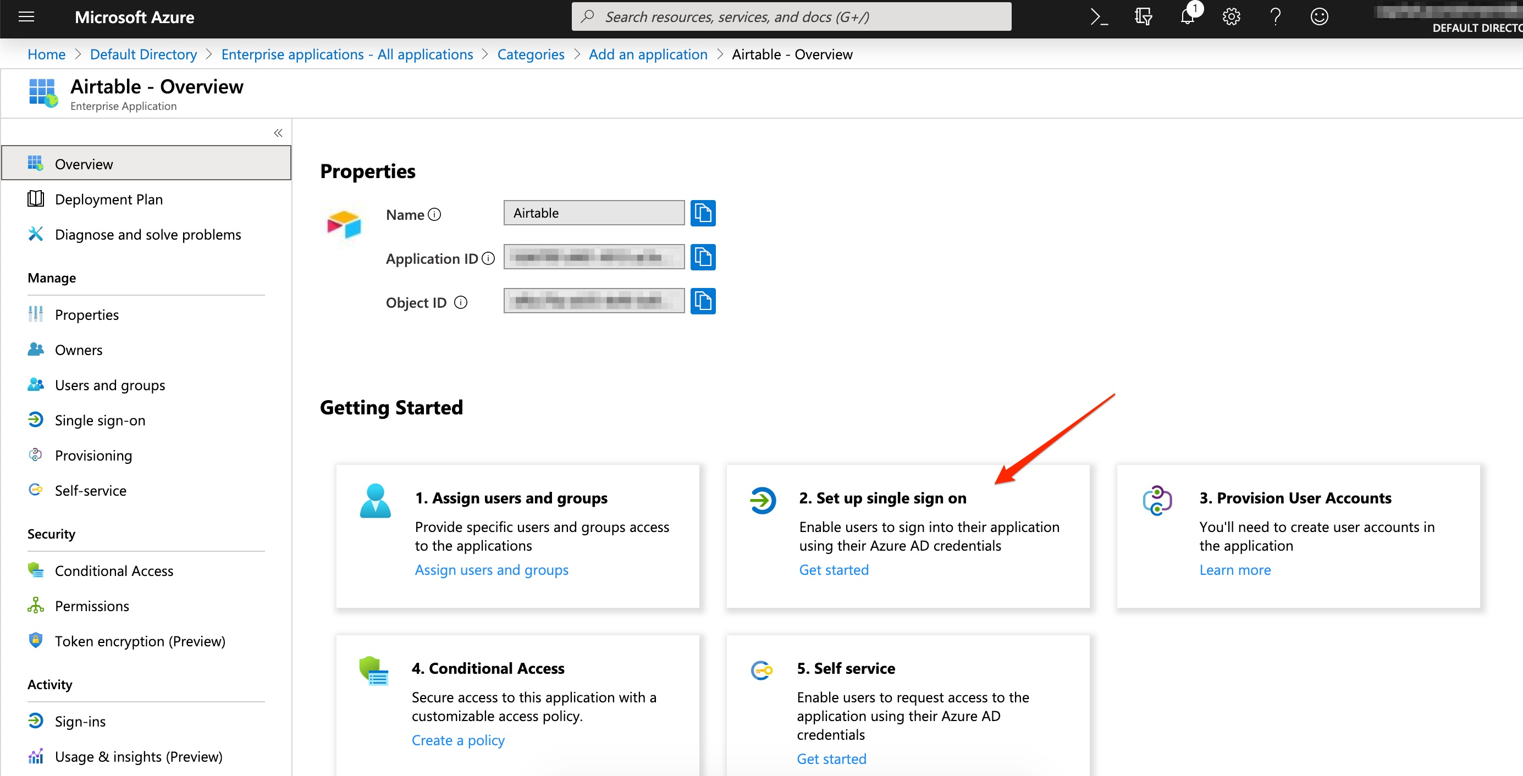Focus the Search resources, services, and docs box

click(x=791, y=16)
